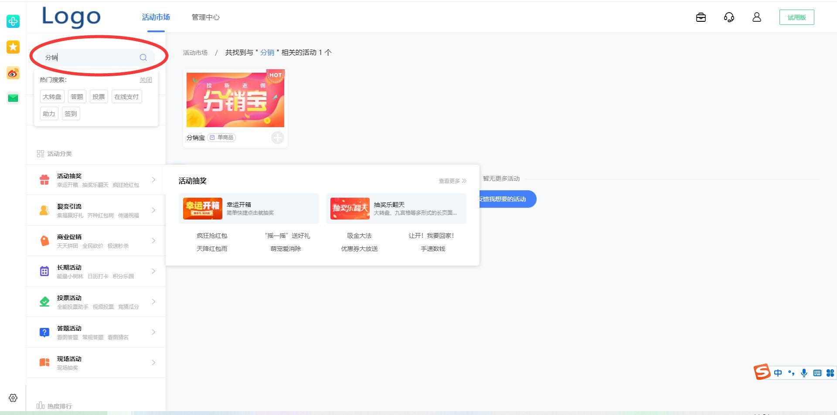Open the 幸运开箱 activity card
837x415 pixels.
249,209
